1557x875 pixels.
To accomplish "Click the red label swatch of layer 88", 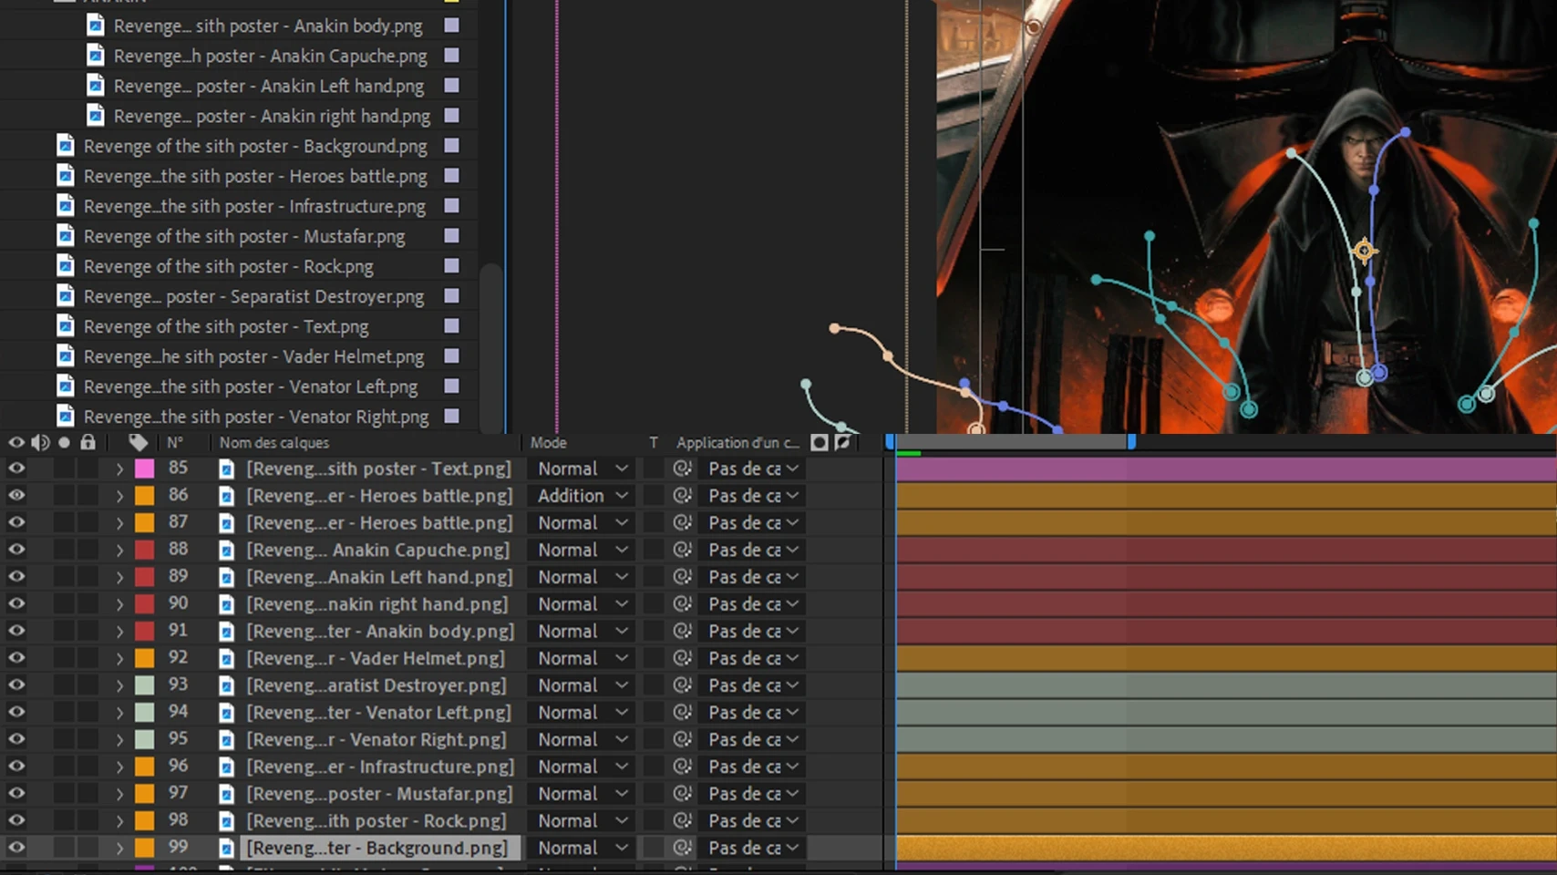I will tap(144, 550).
